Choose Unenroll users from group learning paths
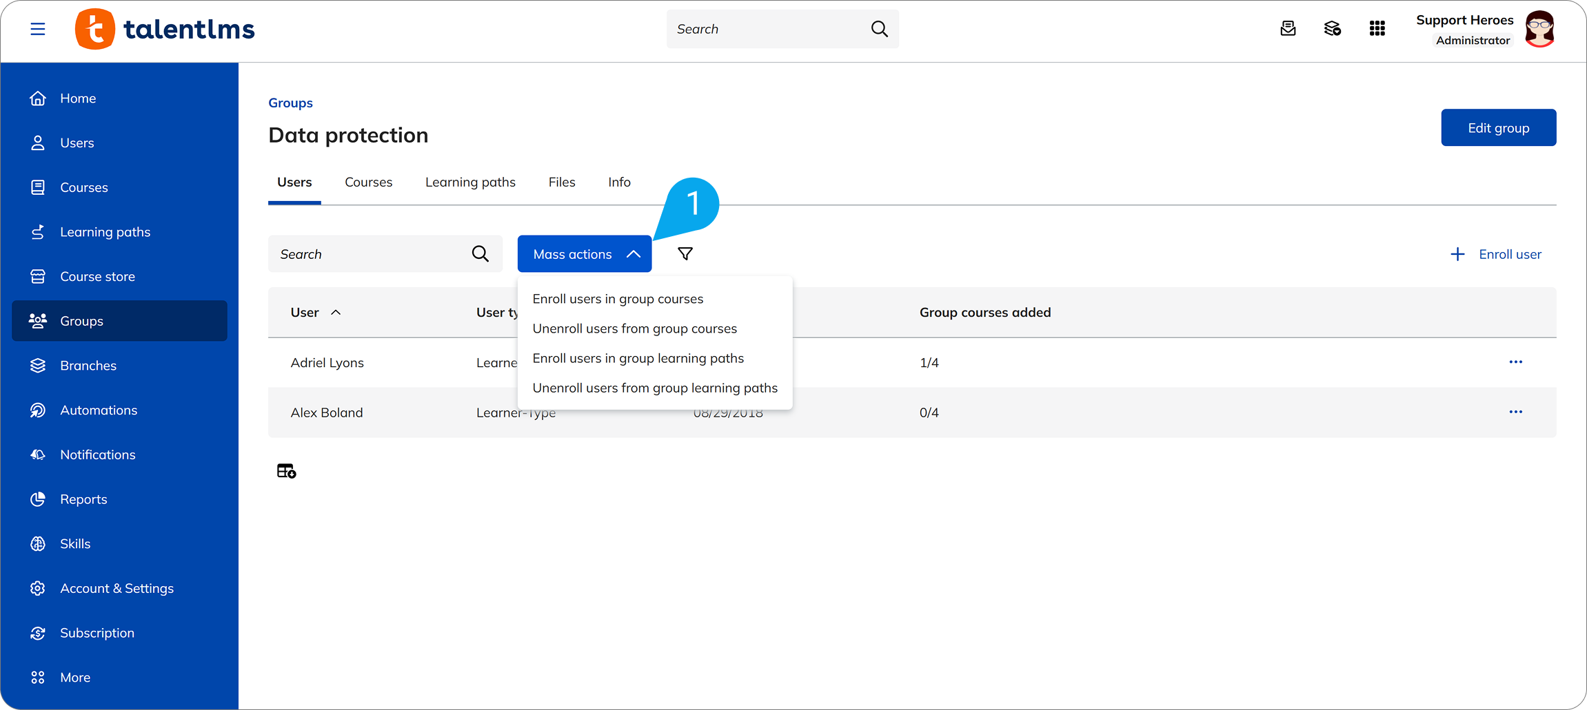This screenshot has width=1587, height=710. [655, 388]
